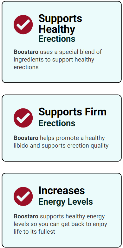Click 'special blend of ingredients' description text
123x248 pixels.
coord(58,56)
